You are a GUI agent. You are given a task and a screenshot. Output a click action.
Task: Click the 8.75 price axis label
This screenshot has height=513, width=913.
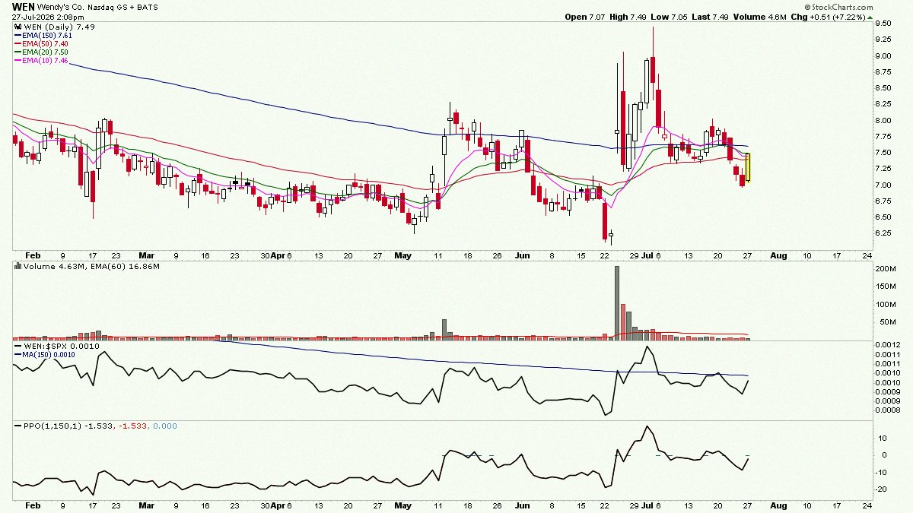coord(883,72)
